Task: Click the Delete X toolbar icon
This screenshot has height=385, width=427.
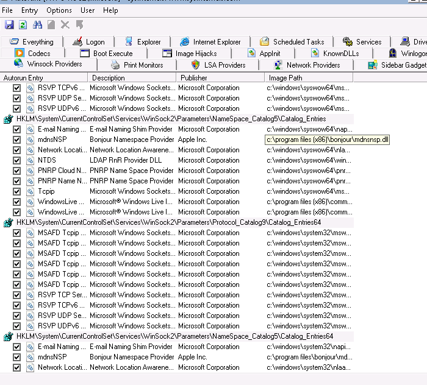Action: point(65,25)
